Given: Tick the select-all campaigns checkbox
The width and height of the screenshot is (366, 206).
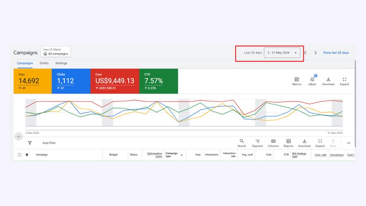Looking at the screenshot, I should tap(20, 154).
